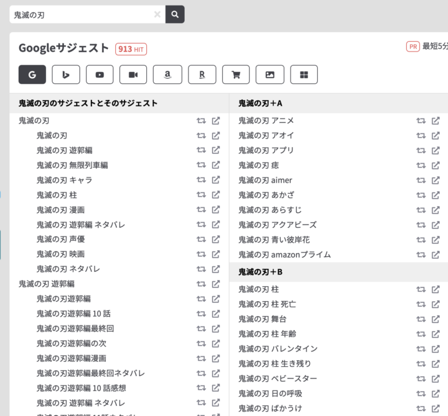Click the top-level 鬼滅の刃 遊郭編 parent row

point(47,284)
